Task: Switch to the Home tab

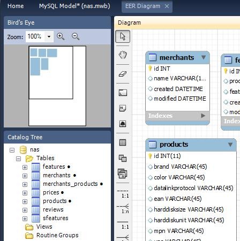Action: [16, 6]
